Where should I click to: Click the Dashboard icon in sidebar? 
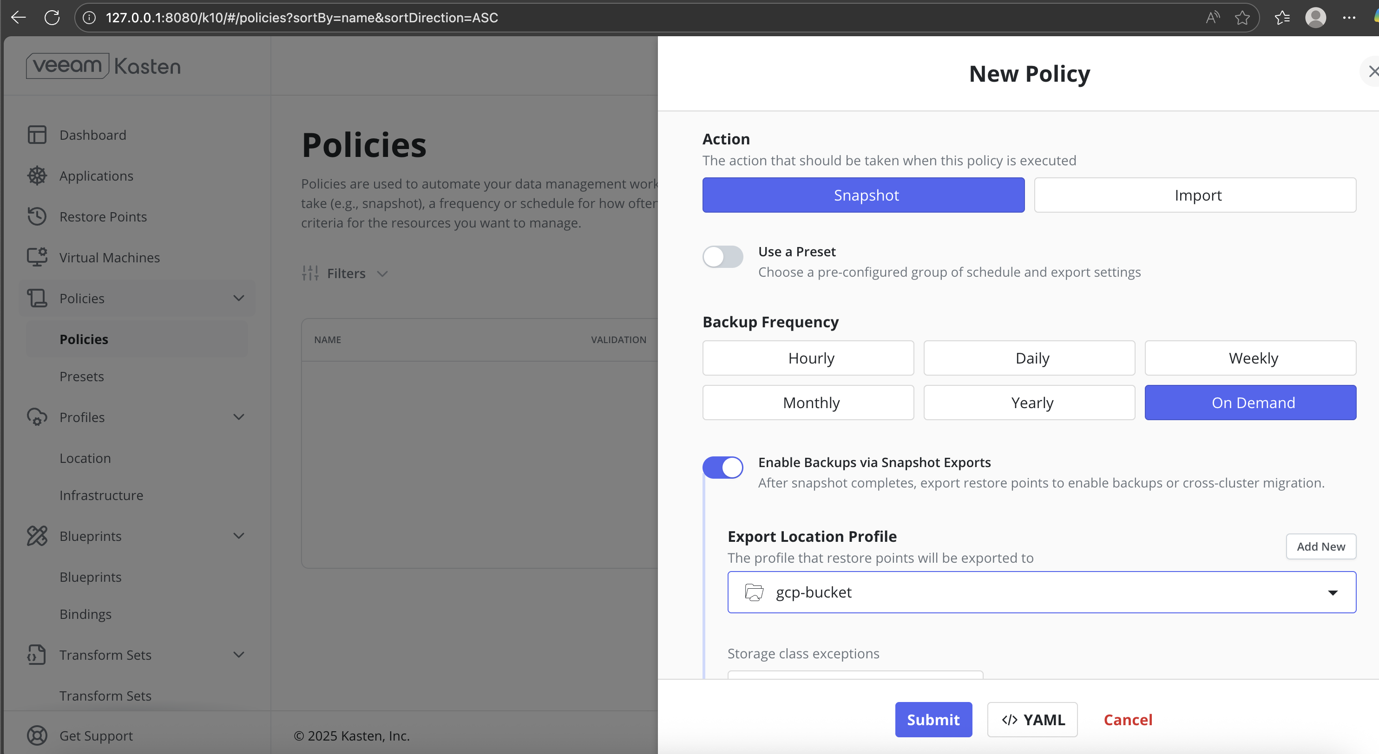(x=36, y=135)
